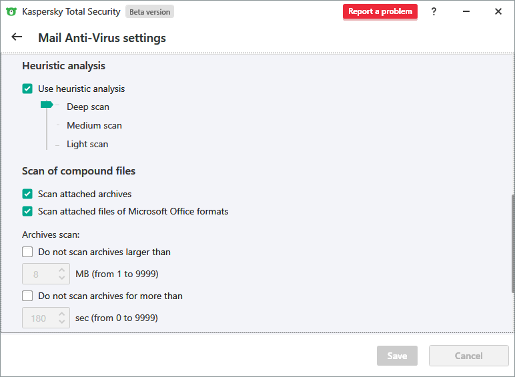This screenshot has height=377, width=515.
Task: Minimize the Kaspersky window
Action: click(466, 11)
